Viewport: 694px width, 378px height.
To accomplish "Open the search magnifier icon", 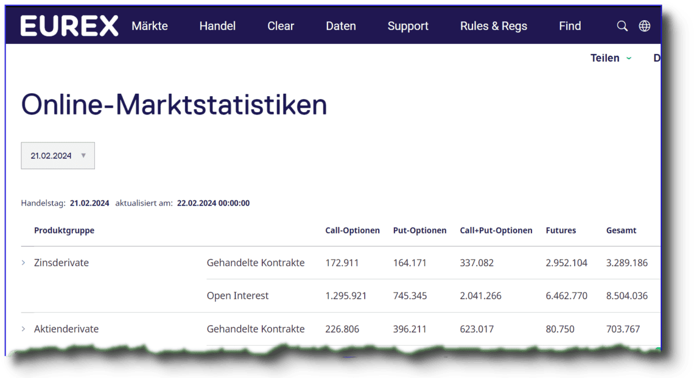I will (x=622, y=25).
